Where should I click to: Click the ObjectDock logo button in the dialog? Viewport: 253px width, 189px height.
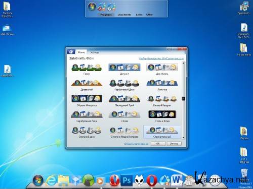(x=71, y=52)
